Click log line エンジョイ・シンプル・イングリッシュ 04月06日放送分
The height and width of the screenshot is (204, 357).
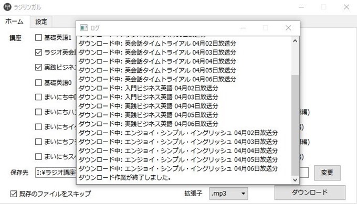178,168
